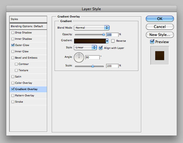The image size is (183, 143).
Task: Open the Style Linear dropdown
Action: click(x=85, y=48)
